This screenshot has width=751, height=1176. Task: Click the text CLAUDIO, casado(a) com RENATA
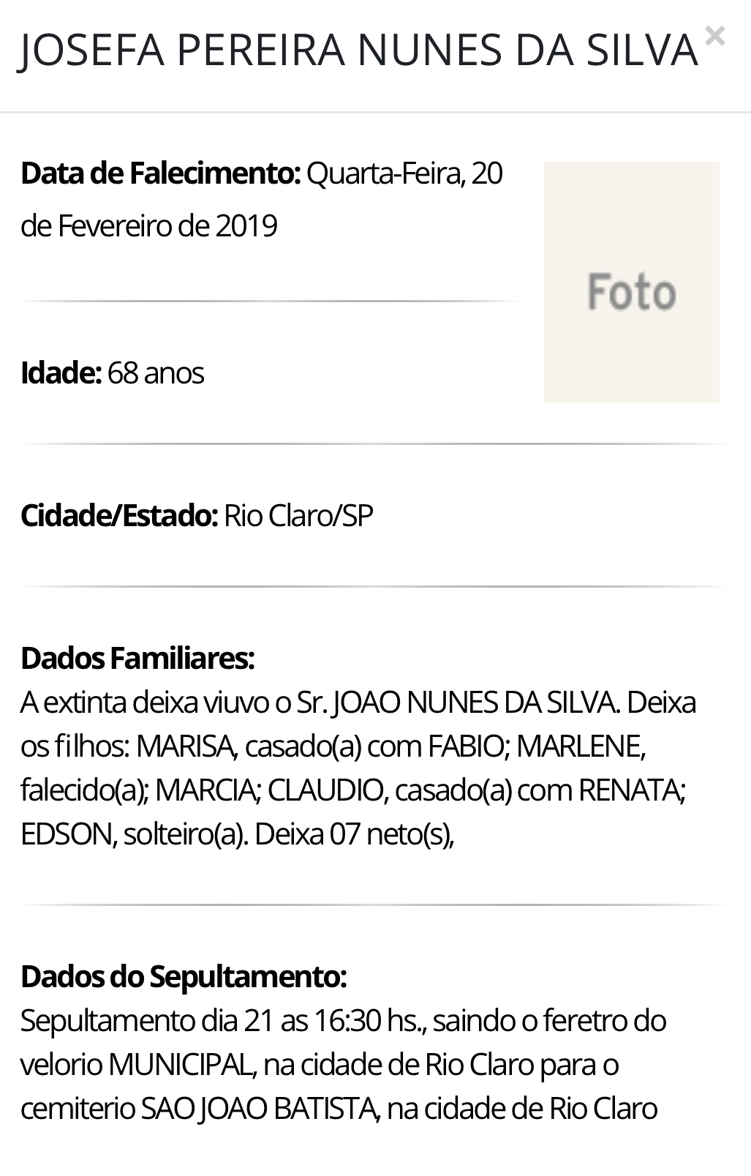(x=475, y=790)
